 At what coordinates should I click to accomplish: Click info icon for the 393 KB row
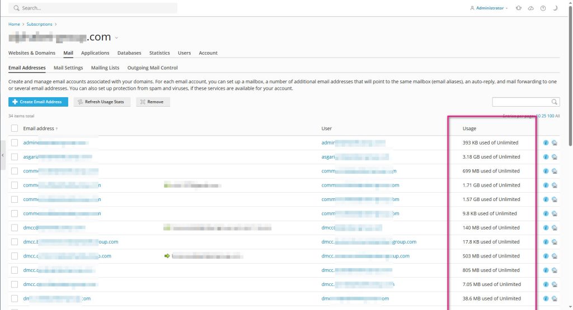[546, 143]
